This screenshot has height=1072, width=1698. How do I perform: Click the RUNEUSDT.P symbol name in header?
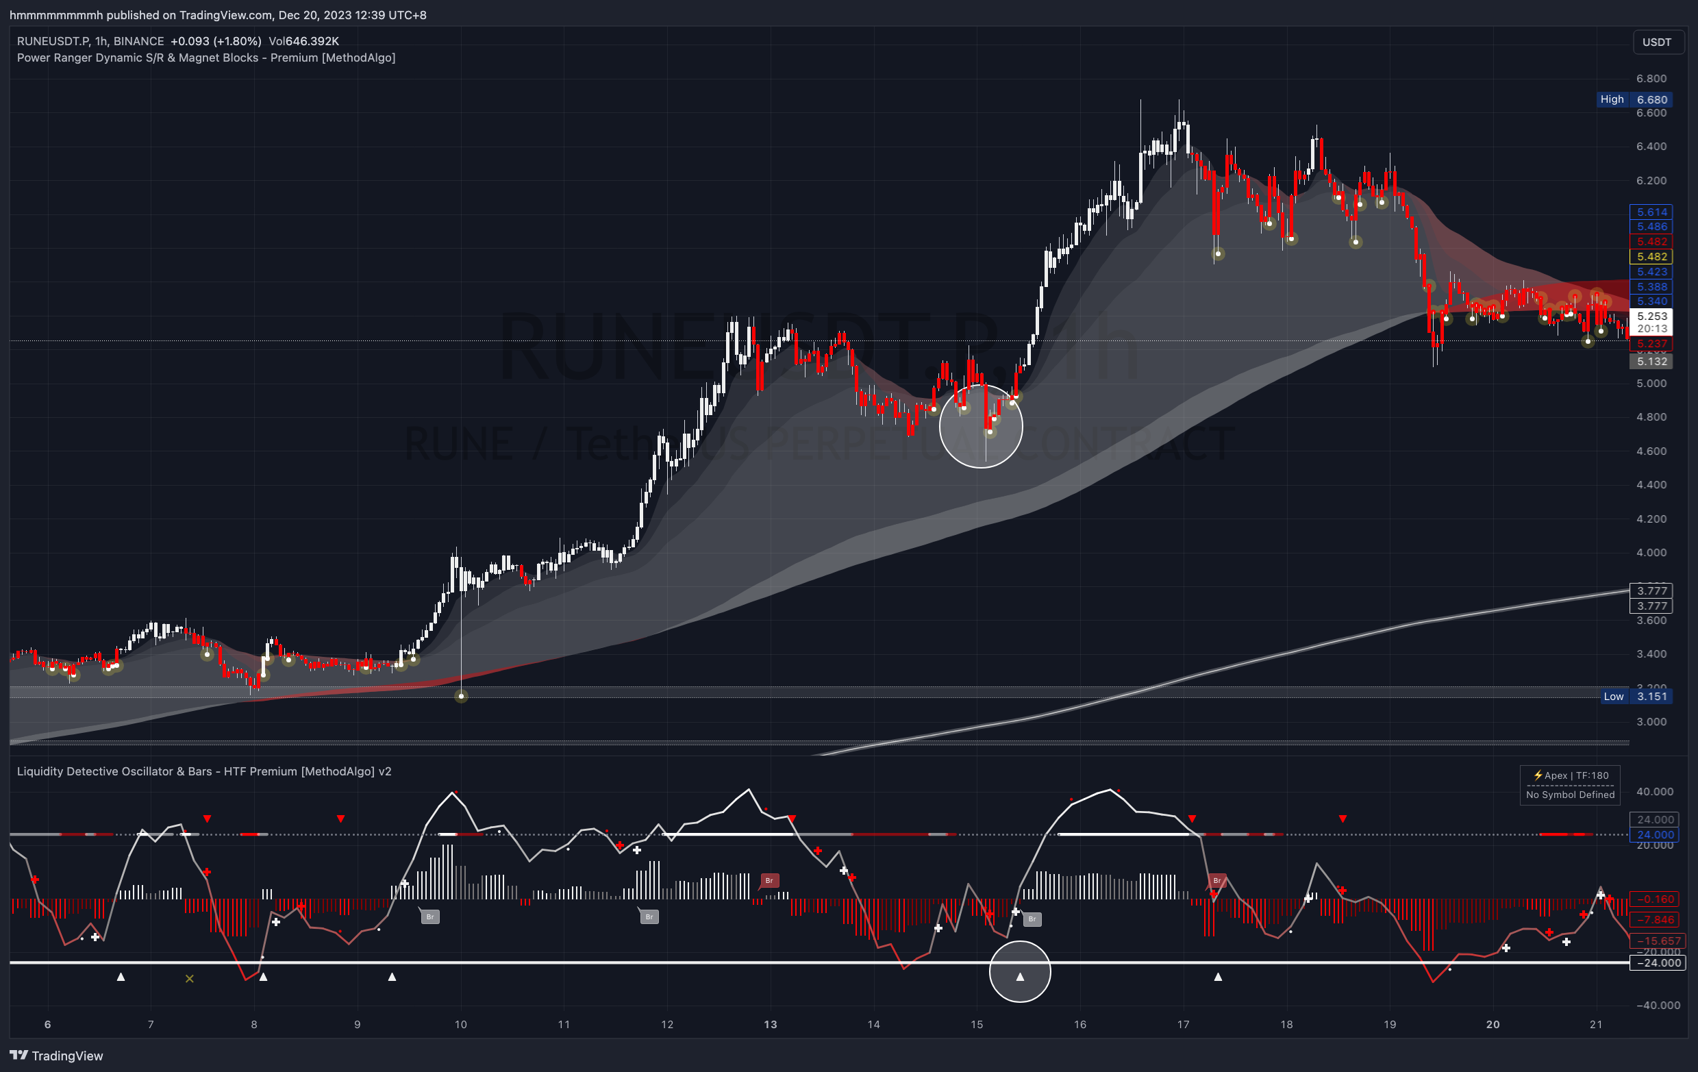coord(53,42)
